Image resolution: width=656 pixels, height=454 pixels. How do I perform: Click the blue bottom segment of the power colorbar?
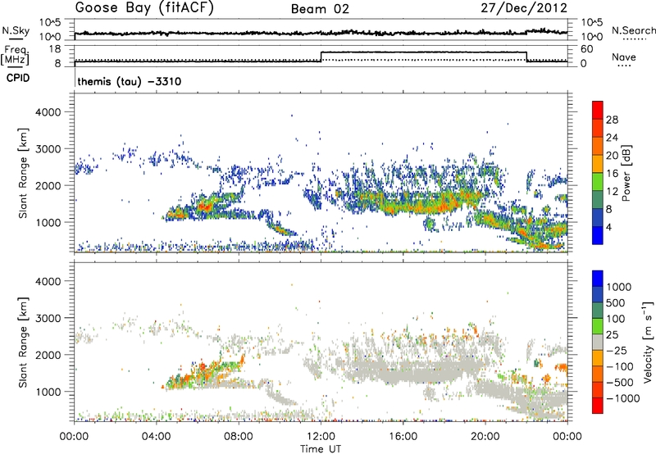click(598, 235)
